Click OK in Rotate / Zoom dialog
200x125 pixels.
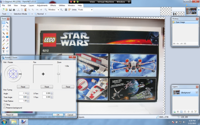click(x=58, y=115)
